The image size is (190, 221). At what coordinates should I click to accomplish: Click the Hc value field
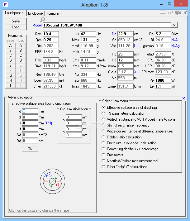tap(125, 54)
